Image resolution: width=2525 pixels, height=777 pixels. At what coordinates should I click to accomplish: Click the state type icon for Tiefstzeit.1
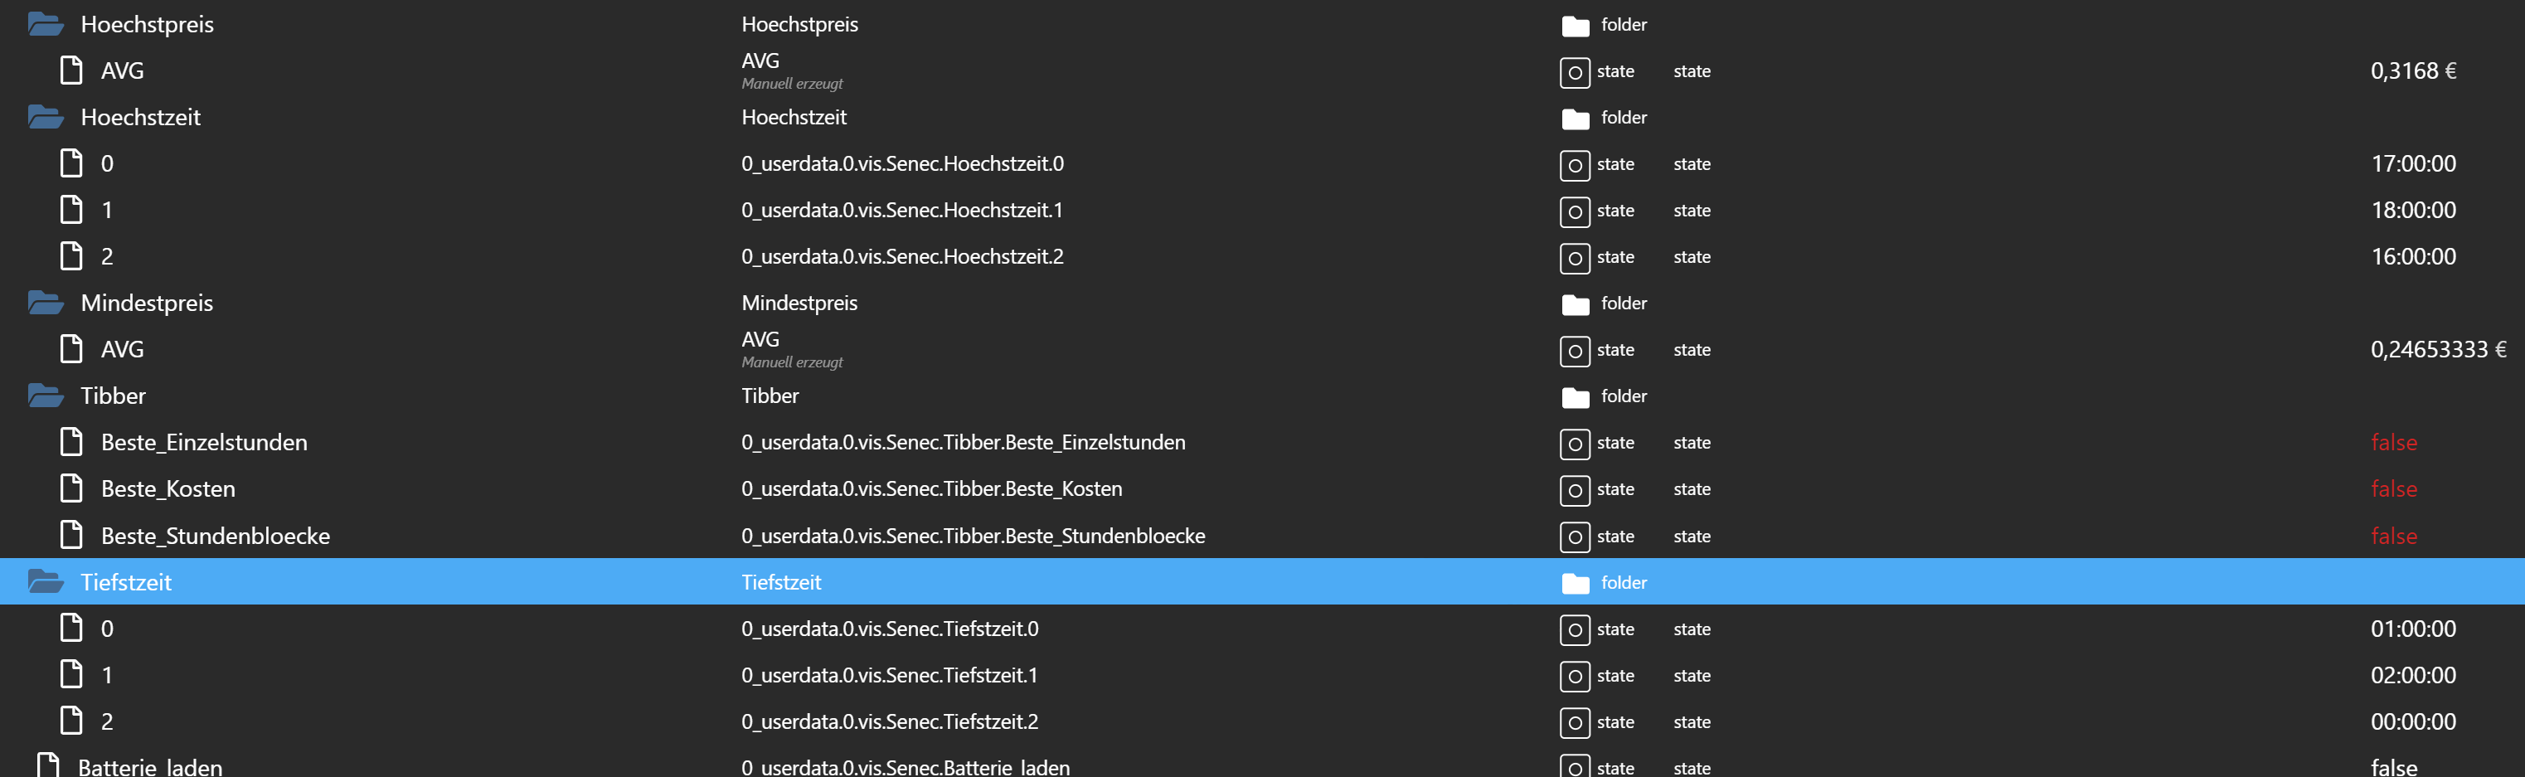[x=1574, y=676]
